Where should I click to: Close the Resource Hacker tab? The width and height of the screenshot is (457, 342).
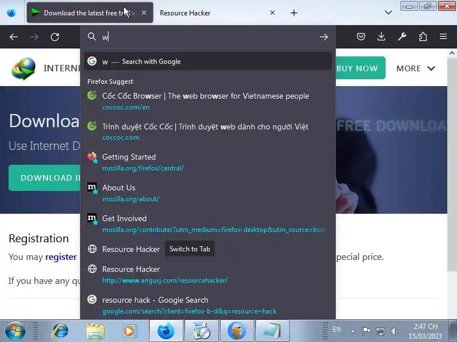[272, 13]
